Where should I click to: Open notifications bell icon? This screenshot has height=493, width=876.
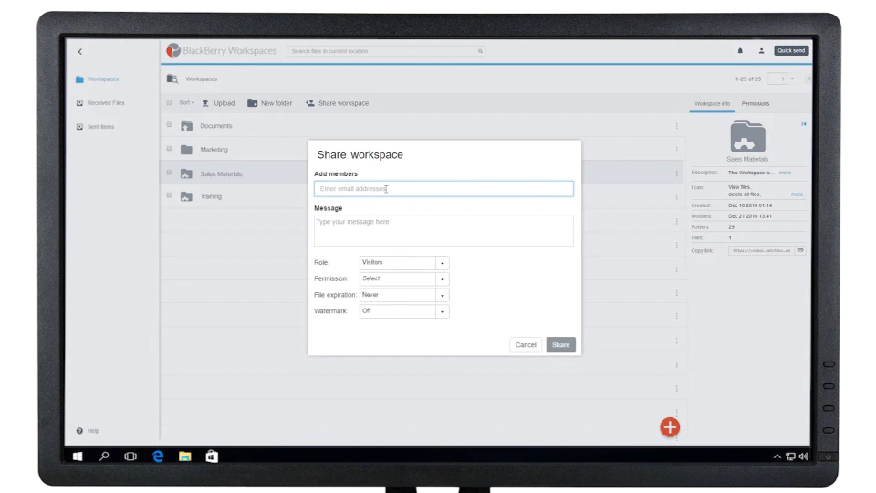[740, 51]
